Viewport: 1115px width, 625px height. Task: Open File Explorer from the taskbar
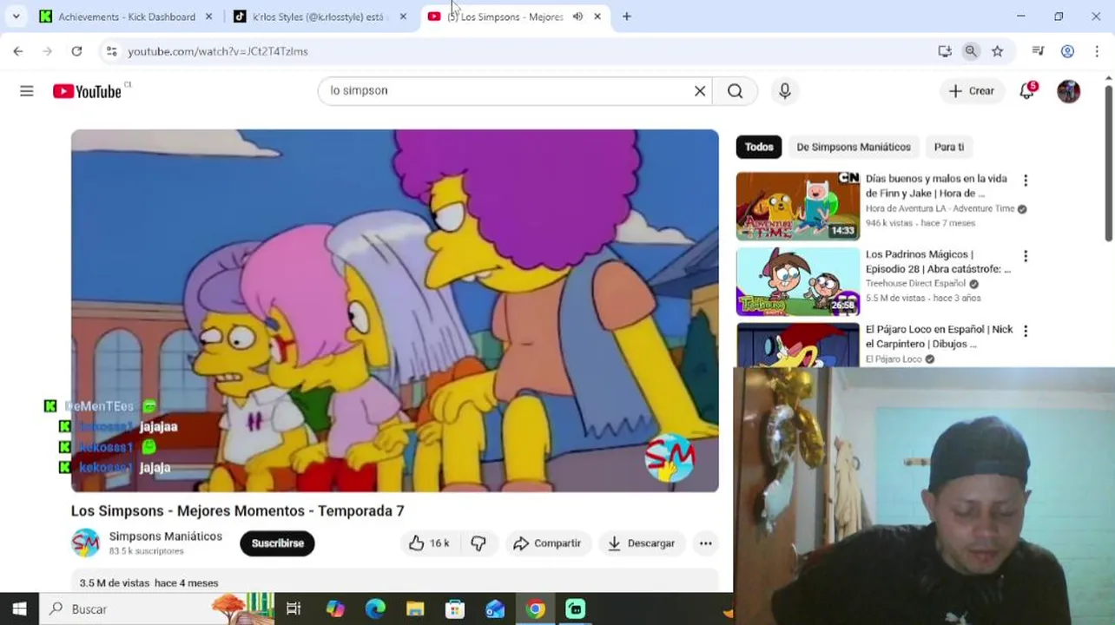coord(415,609)
